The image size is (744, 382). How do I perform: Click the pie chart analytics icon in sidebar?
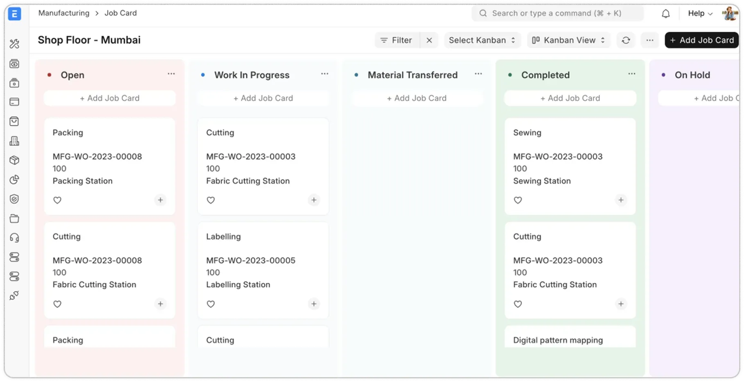pos(15,179)
